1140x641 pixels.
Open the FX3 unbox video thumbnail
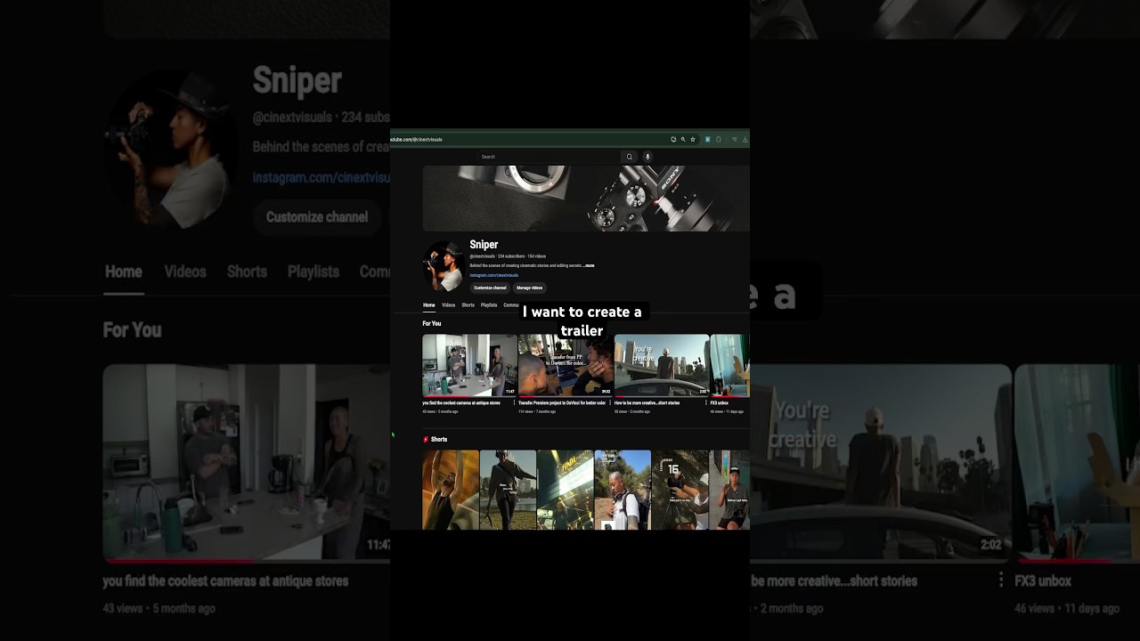coord(730,365)
